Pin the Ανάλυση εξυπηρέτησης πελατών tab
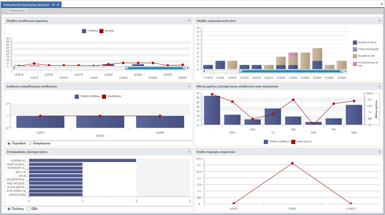Viewport: 385px width, 215px height. (54, 5)
